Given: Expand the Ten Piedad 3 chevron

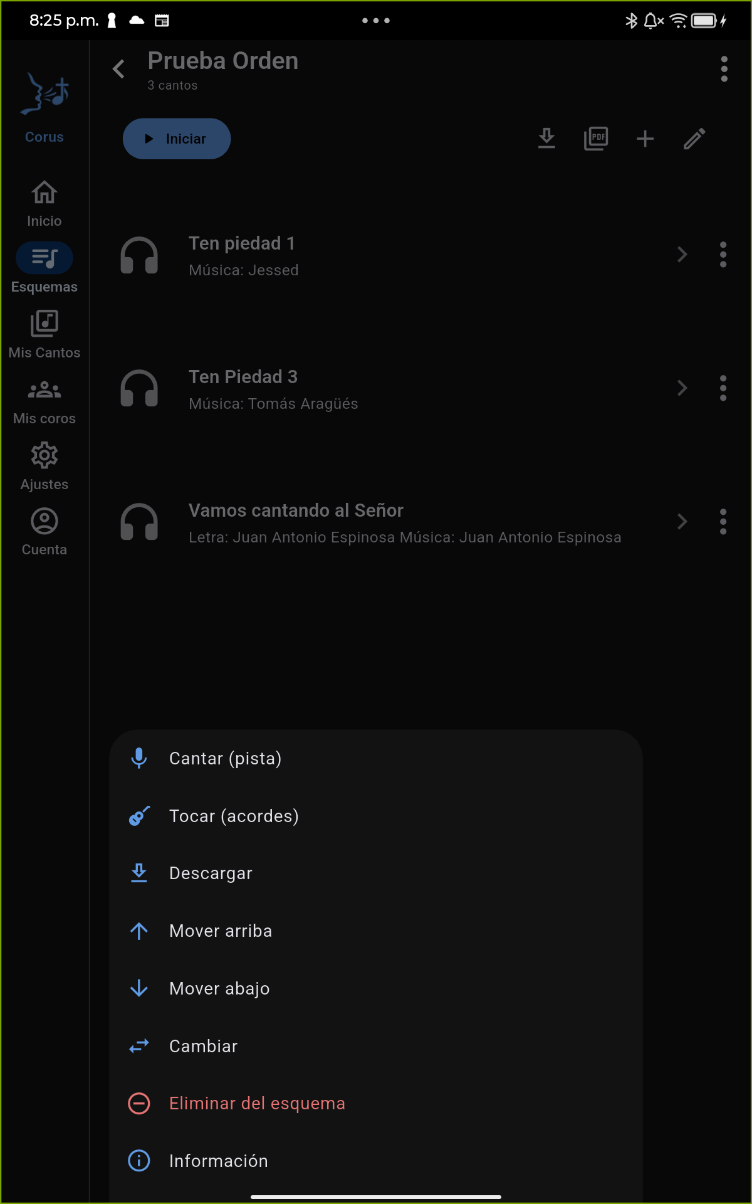Looking at the screenshot, I should pos(682,388).
